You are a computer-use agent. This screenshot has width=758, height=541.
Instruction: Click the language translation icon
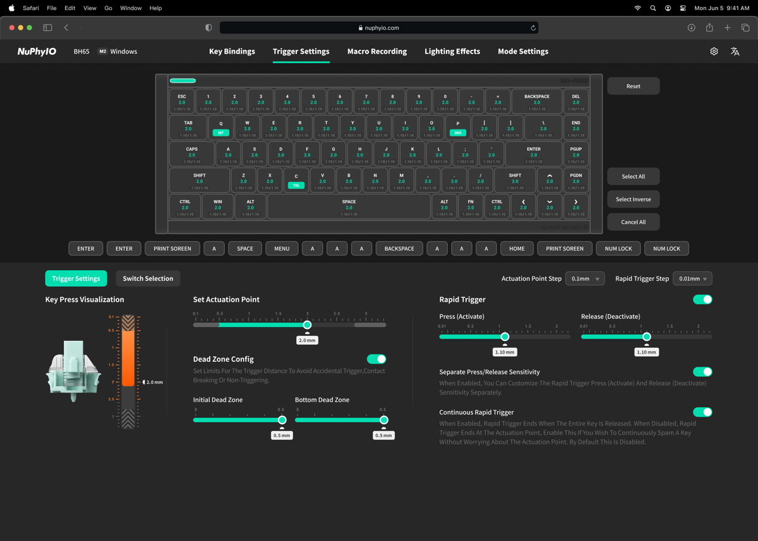735,52
